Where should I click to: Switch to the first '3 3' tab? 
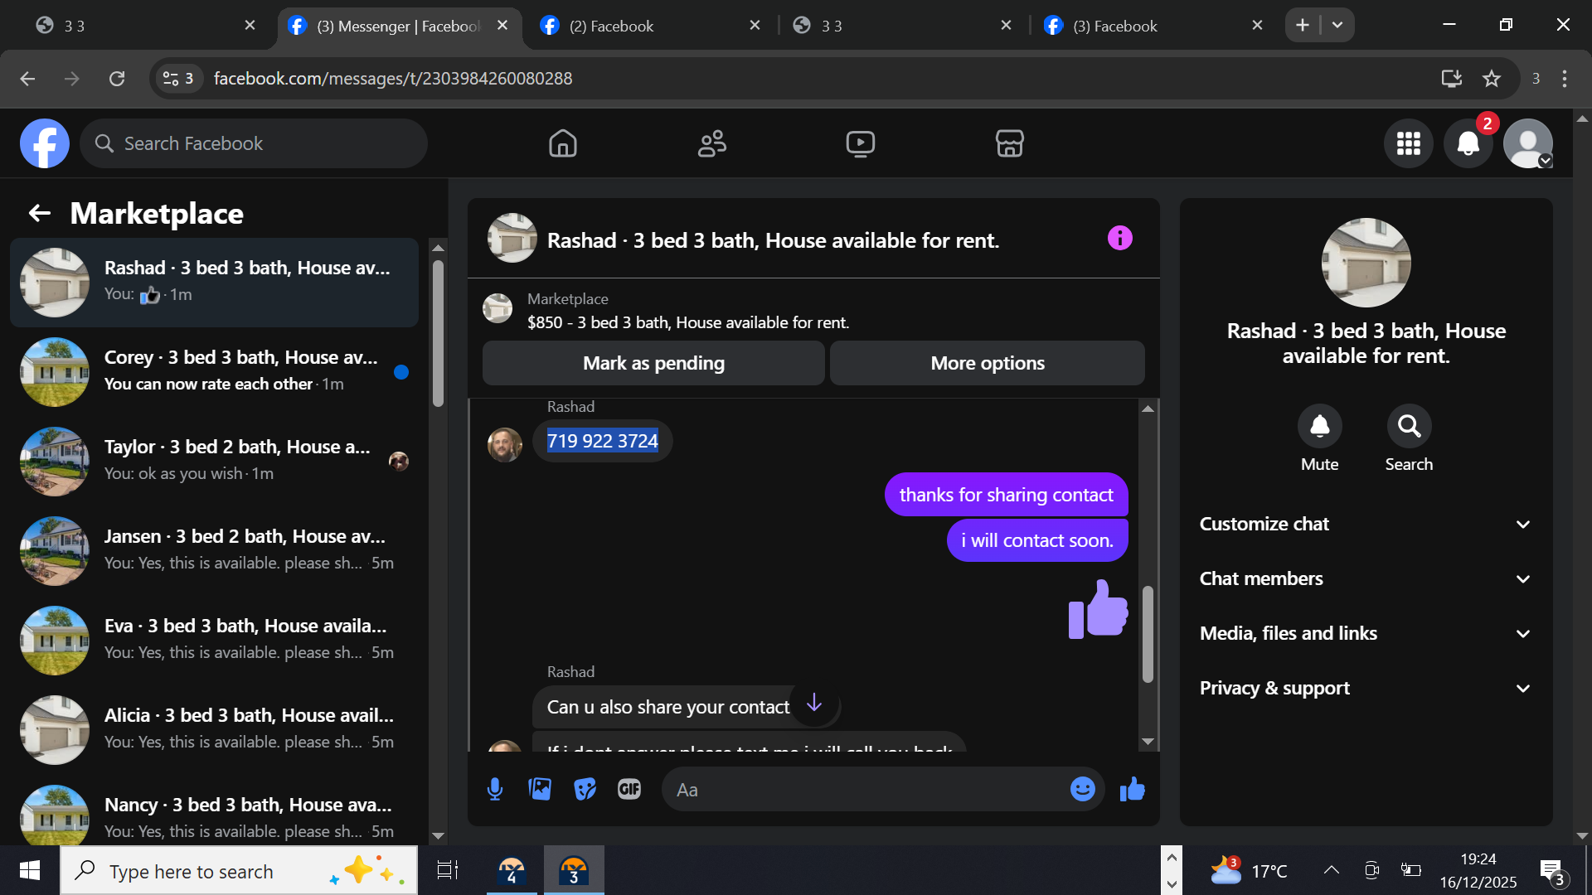(145, 26)
